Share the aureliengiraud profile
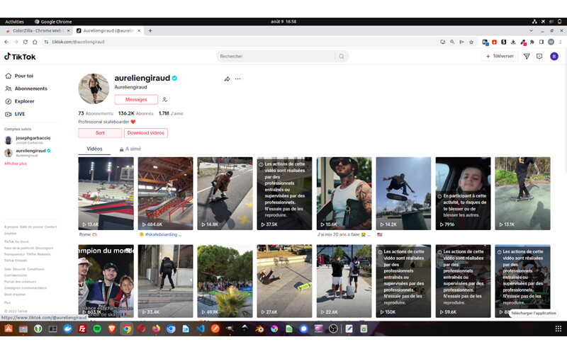This screenshot has height=354, width=567. tap(227, 79)
